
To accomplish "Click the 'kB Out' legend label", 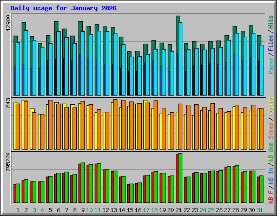I will (x=271, y=152).
